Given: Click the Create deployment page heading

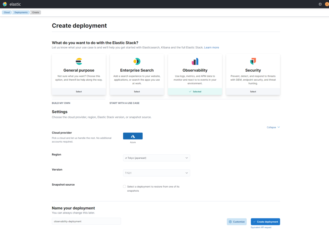Looking at the screenshot, I should [79, 25].
